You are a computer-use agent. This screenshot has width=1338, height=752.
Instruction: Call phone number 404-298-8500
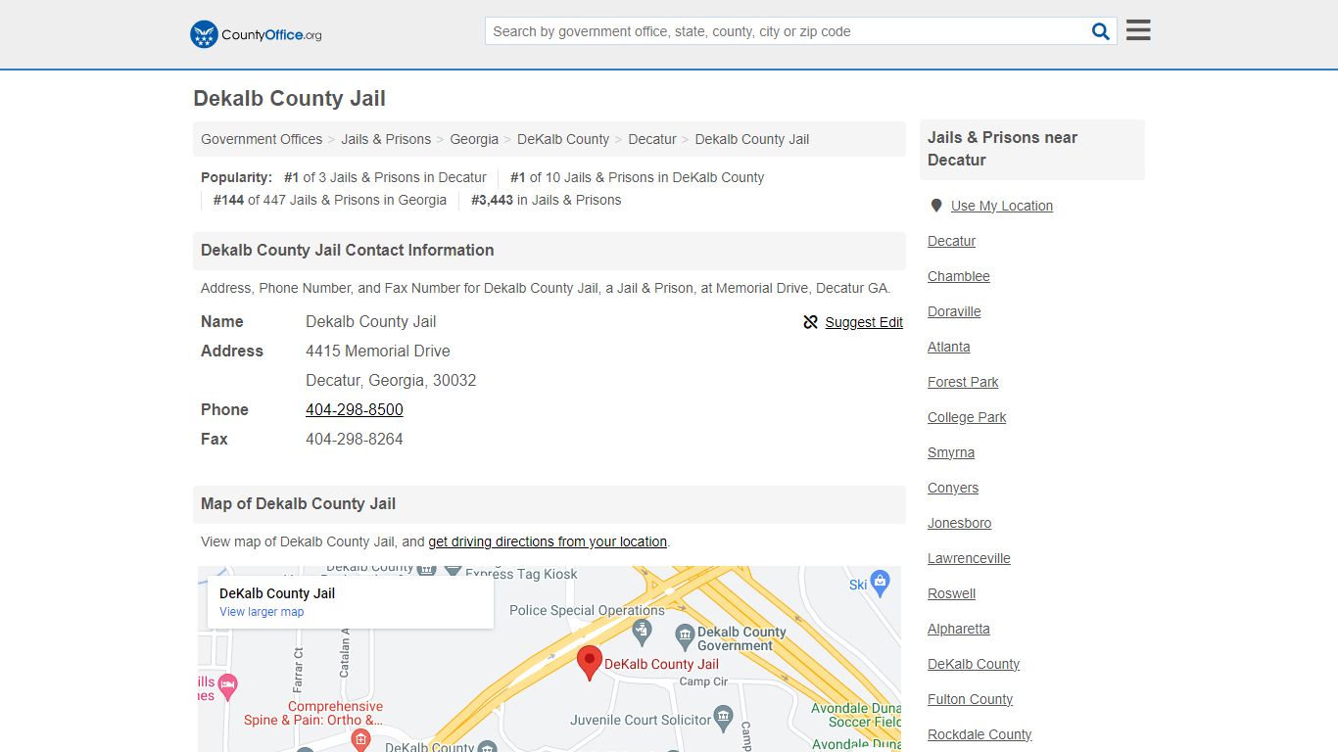[355, 409]
